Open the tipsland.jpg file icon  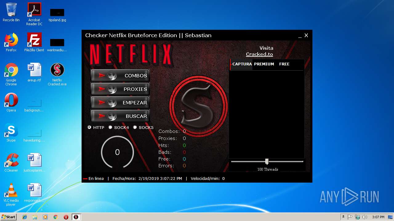[57, 15]
